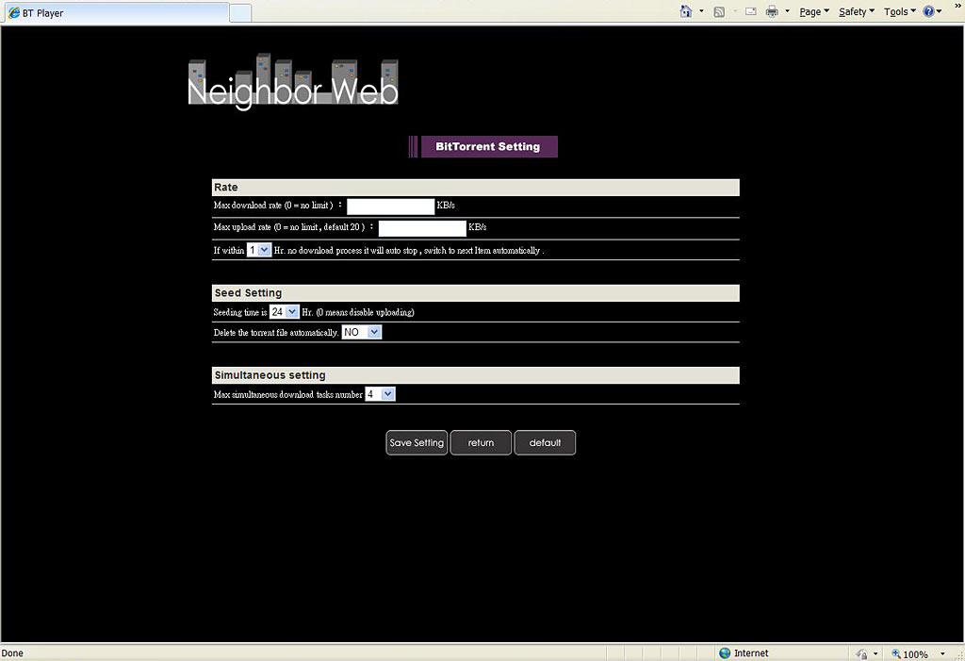The height and width of the screenshot is (661, 965).
Task: Expand the Home button dropdown arrow
Action: click(x=701, y=11)
